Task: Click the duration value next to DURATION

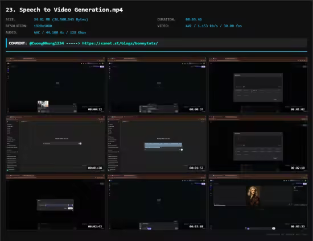Action: point(193,19)
